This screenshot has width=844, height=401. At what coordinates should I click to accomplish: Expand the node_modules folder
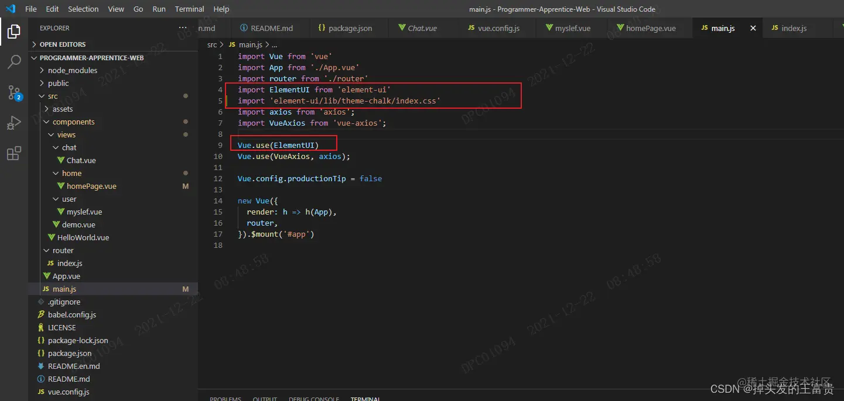[42, 70]
